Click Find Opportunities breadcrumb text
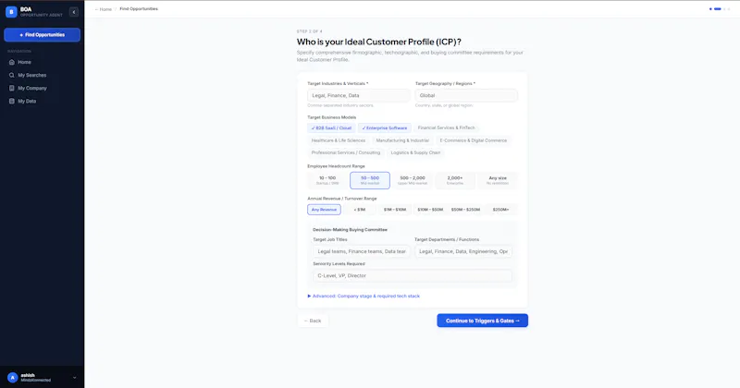This screenshot has height=388, width=740. [x=139, y=9]
